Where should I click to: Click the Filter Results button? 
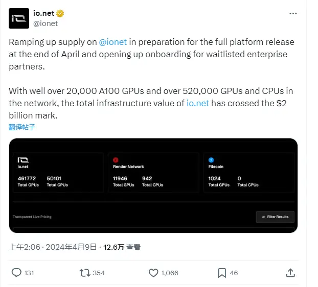[x=275, y=217]
